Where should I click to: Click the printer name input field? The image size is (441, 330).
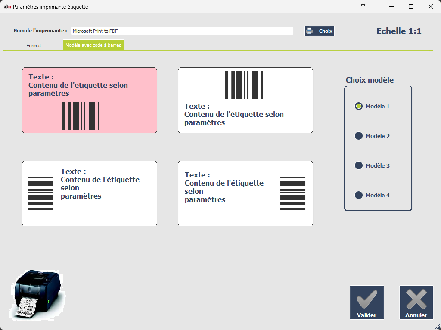click(x=182, y=31)
